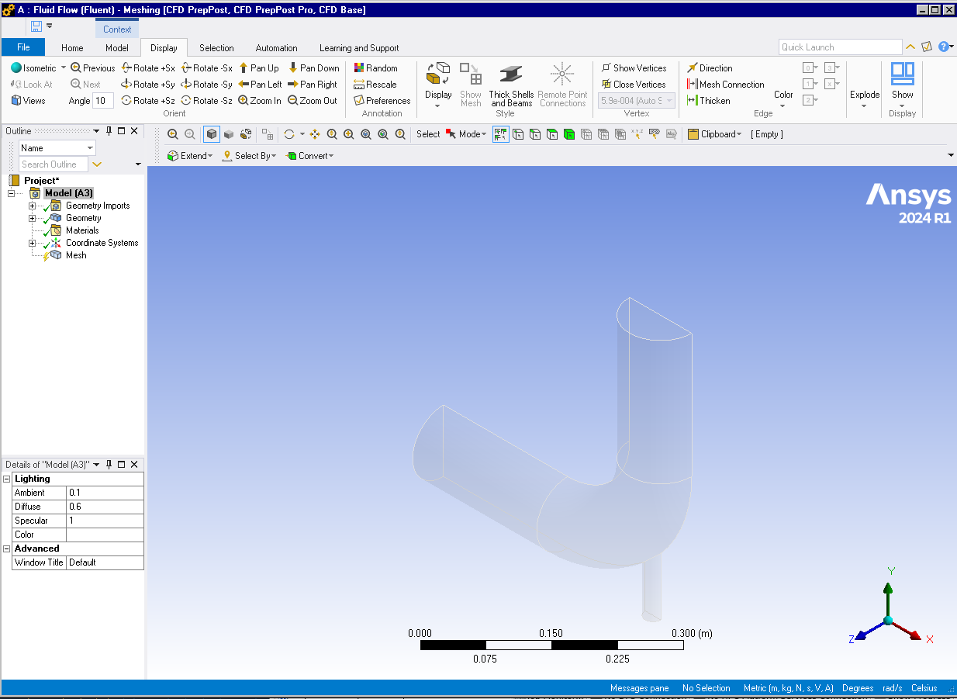957x699 pixels.
Task: Expand the Geometry Imports tree node
Action: pos(32,206)
